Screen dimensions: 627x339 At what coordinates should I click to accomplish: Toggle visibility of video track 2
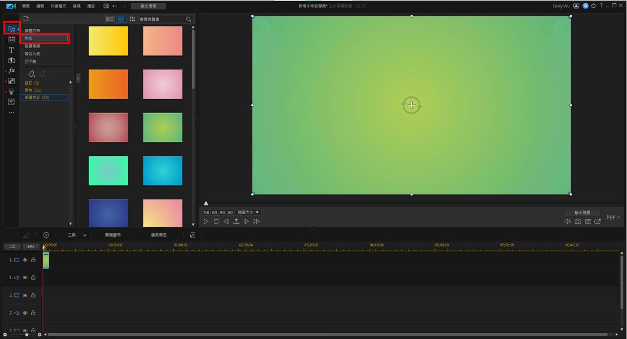click(x=25, y=295)
